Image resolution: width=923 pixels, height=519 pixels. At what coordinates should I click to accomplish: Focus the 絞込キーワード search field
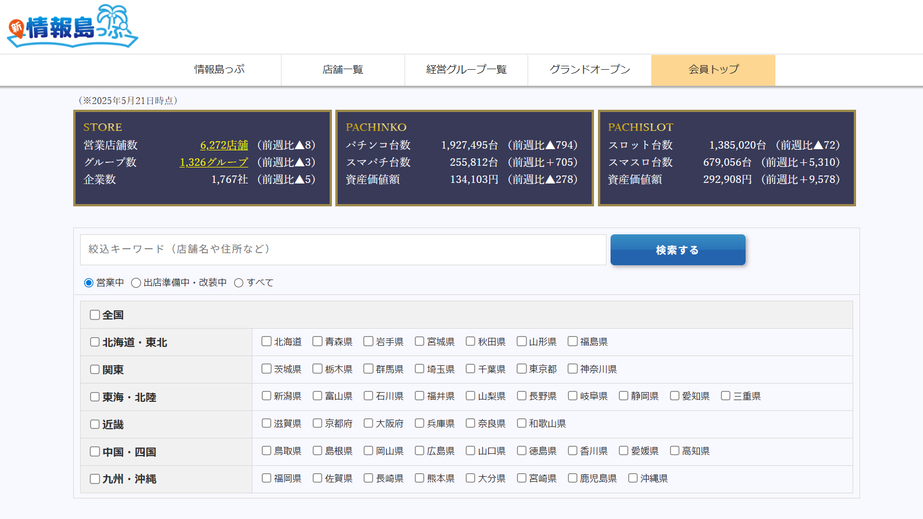343,250
